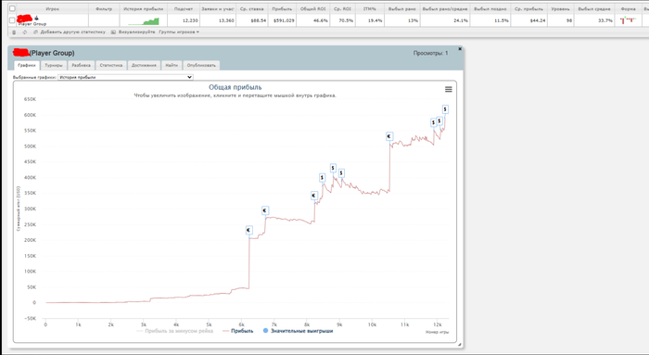
Task: Open the chart hamburger context menu
Action: coord(448,89)
